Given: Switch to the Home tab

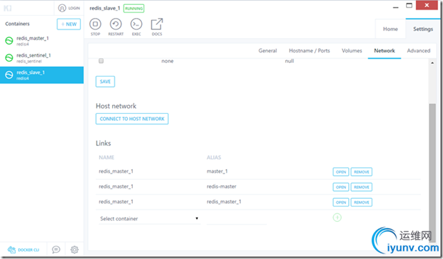Looking at the screenshot, I should click(390, 29).
